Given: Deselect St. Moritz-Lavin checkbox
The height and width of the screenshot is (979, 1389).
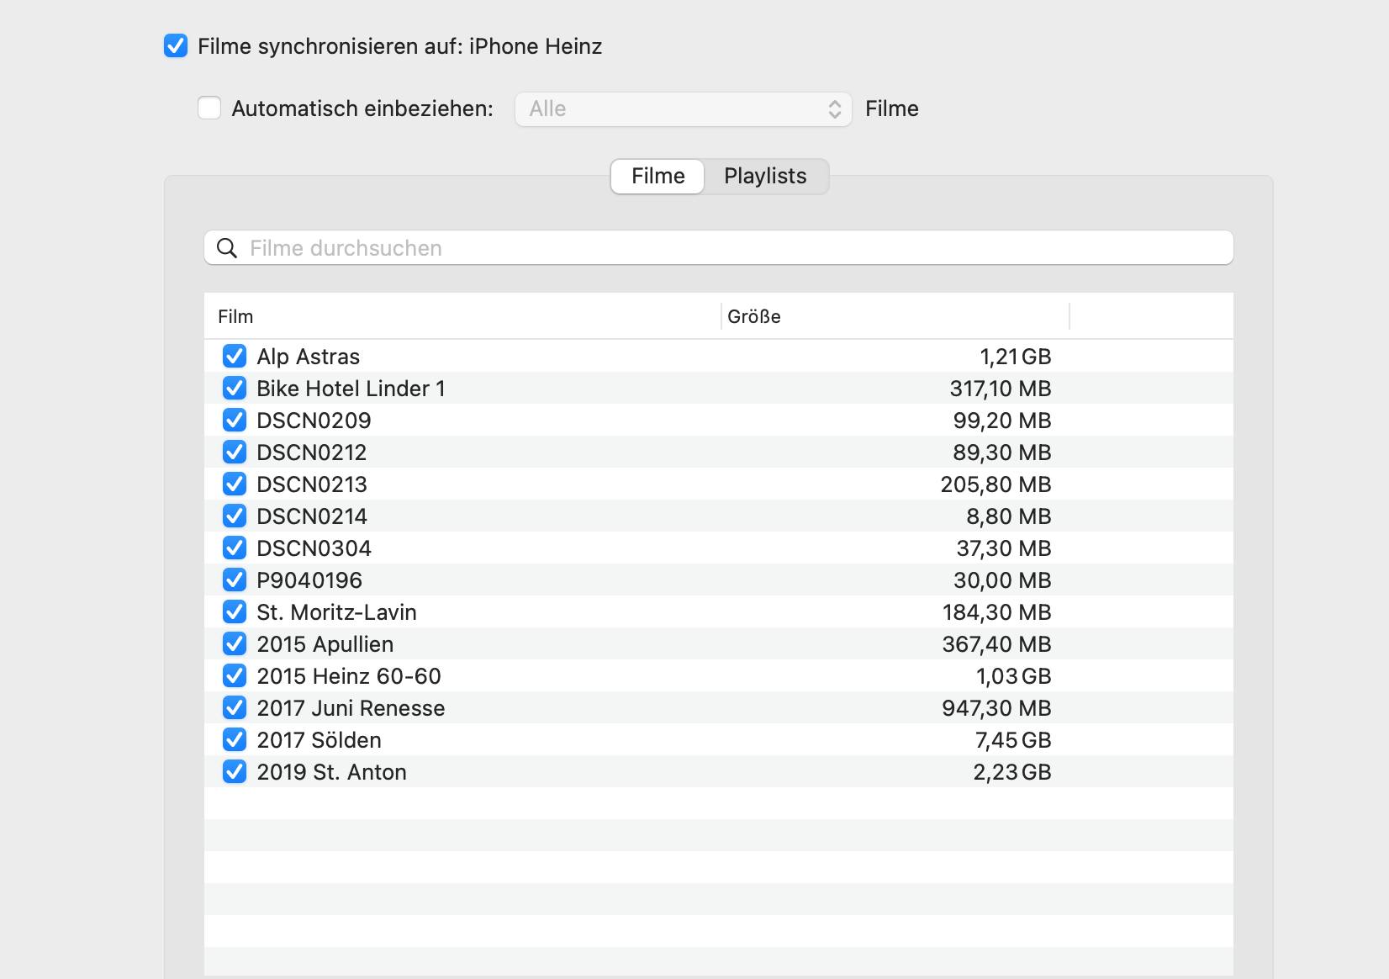Looking at the screenshot, I should [235, 612].
